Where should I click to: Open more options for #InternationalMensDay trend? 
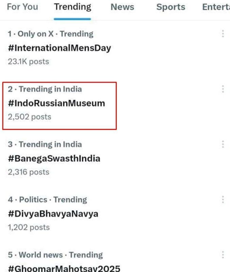[x=223, y=34]
